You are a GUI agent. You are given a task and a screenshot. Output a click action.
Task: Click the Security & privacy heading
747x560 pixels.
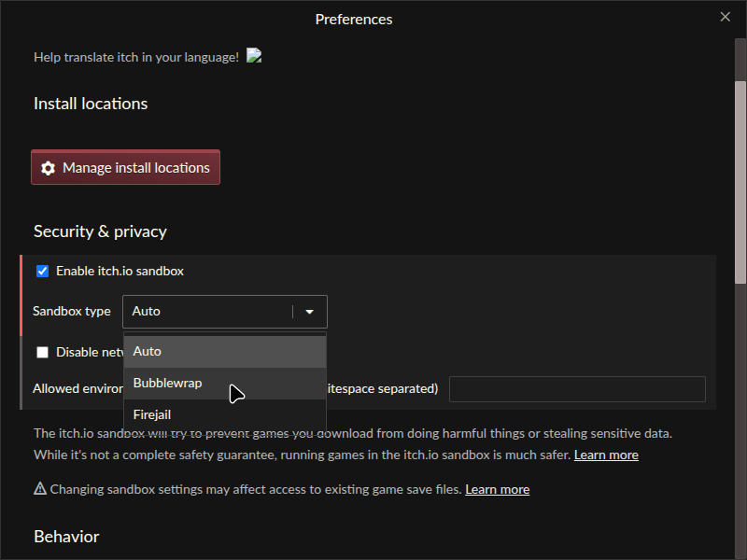coord(100,231)
